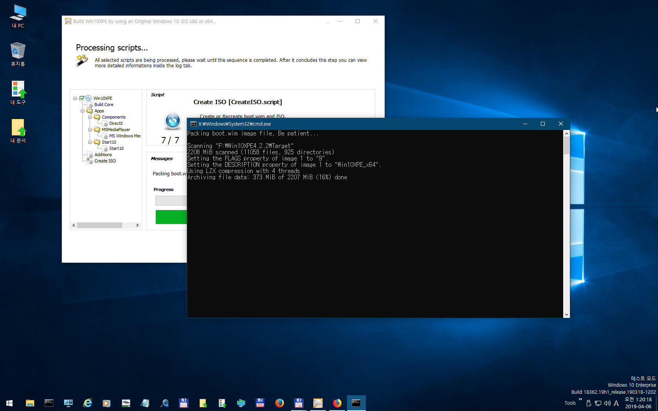Click the blue Create ISO disc icon
The width and height of the screenshot is (658, 411).
173,121
